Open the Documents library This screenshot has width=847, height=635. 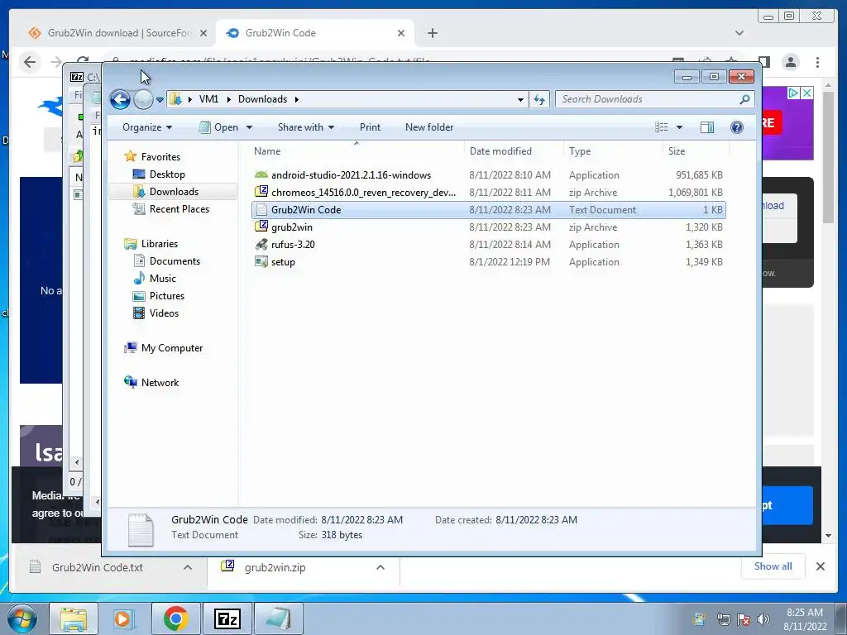click(x=175, y=261)
